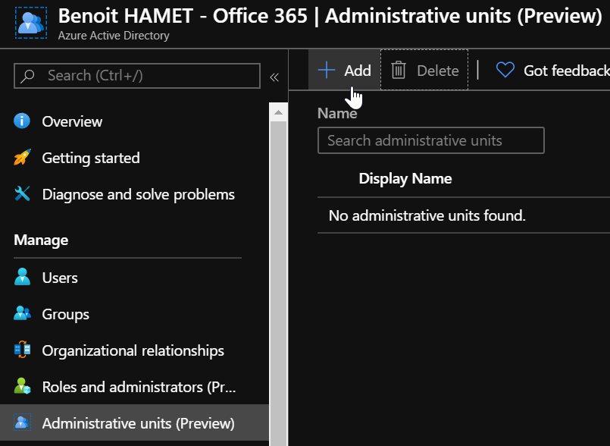Image resolution: width=610 pixels, height=446 pixels.
Task: Add a new administrative unit
Action: [345, 71]
